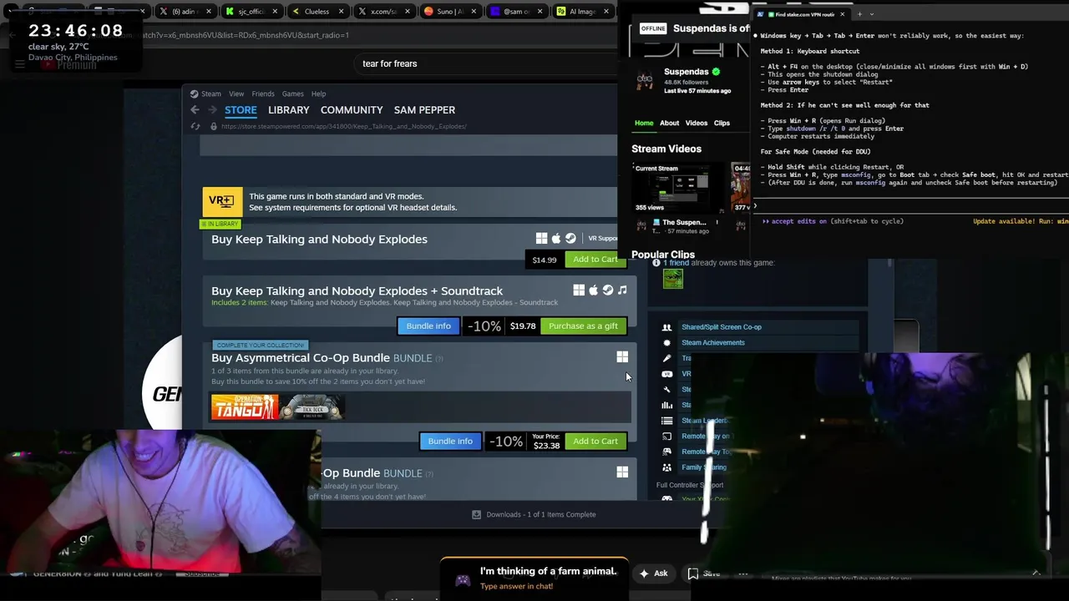This screenshot has width=1069, height=601.
Task: Click Apple icon on Soundtrack bundle row
Action: point(594,290)
